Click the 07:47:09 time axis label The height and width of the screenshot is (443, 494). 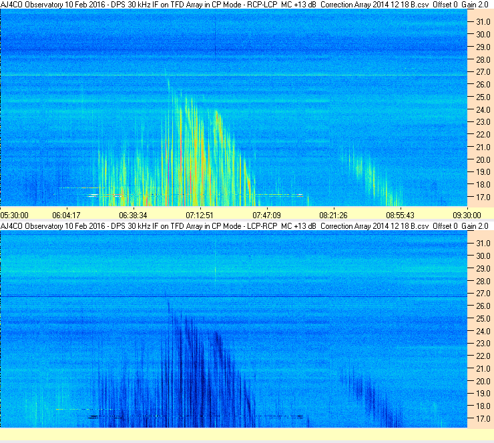click(x=266, y=215)
